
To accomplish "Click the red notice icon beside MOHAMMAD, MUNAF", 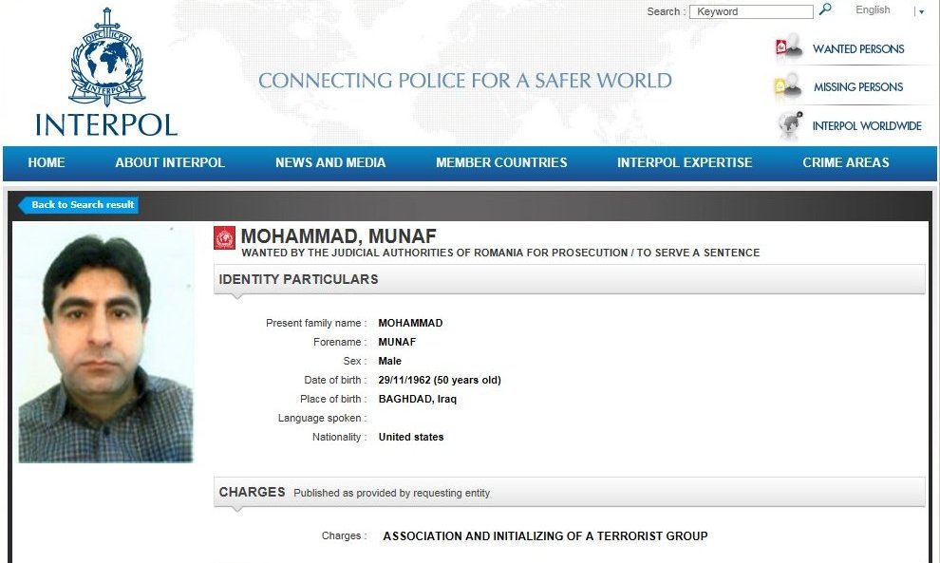I will pyautogui.click(x=225, y=238).
